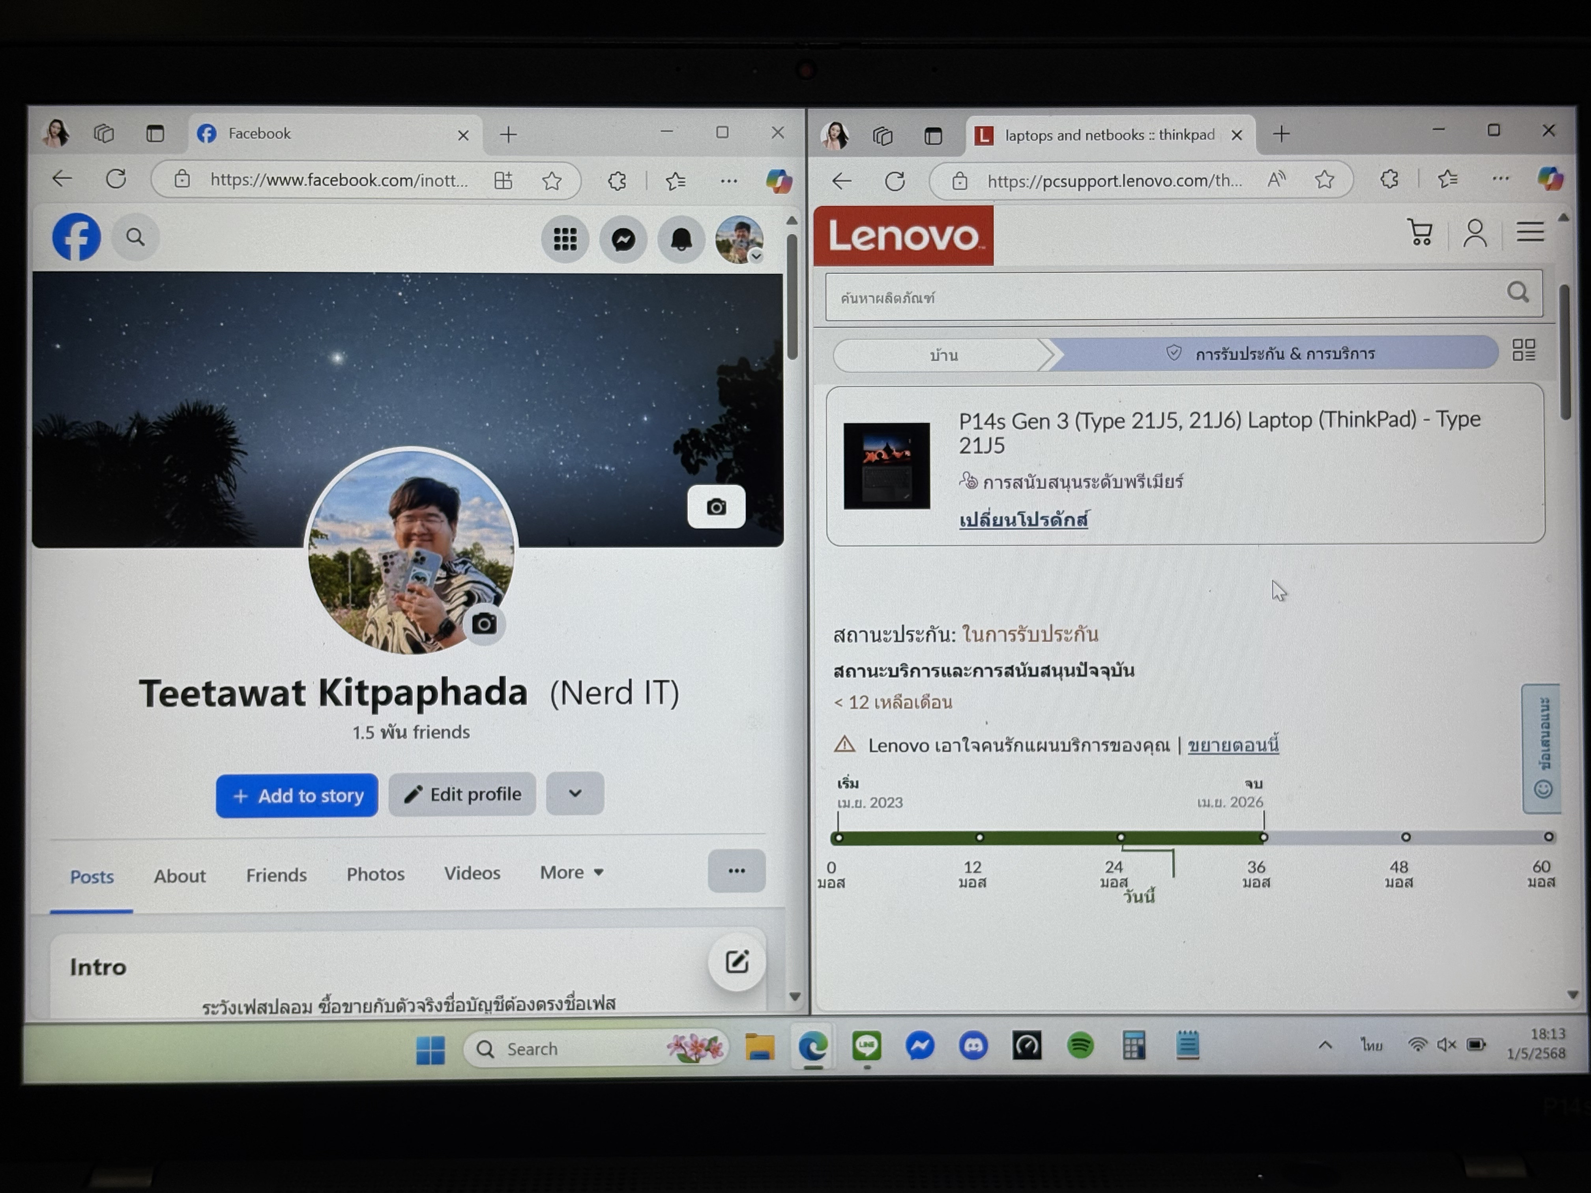
Task: Expand the More tab dropdown
Action: pos(572,872)
